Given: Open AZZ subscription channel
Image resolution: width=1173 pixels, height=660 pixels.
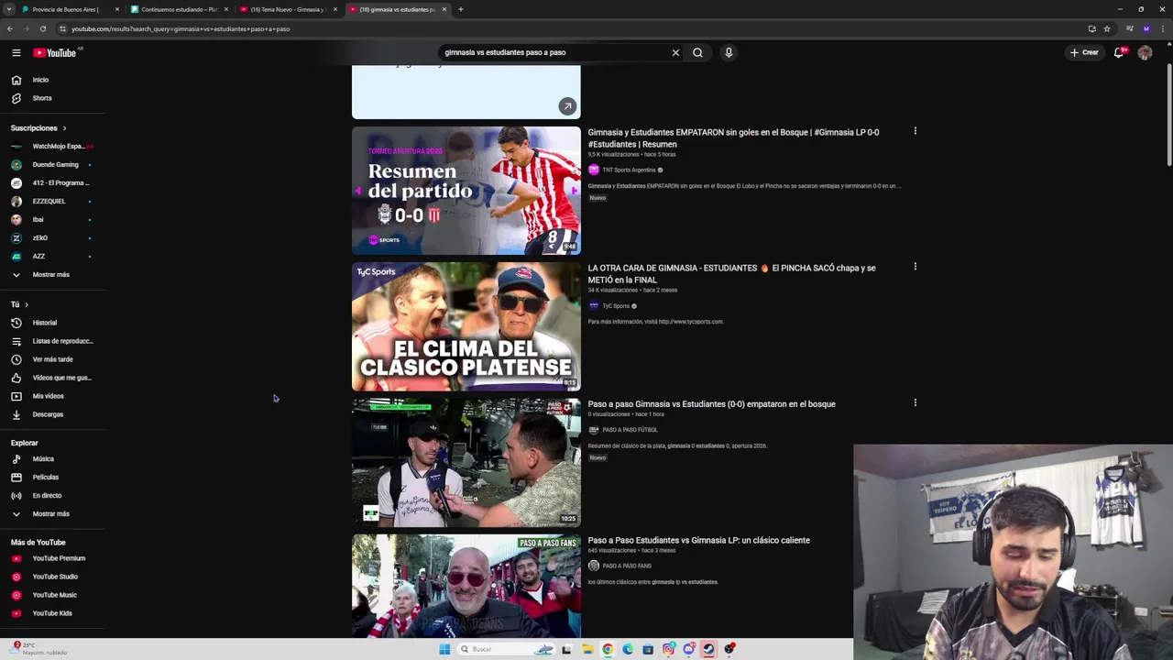Looking at the screenshot, I should (53, 256).
